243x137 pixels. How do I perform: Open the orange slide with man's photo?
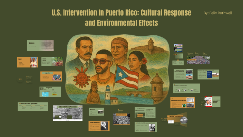28,62
